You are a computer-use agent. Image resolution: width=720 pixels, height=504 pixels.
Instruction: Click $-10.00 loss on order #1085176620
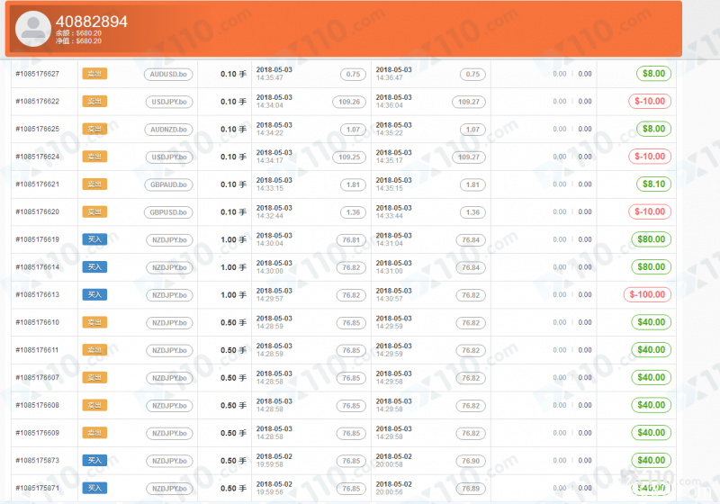[650, 211]
